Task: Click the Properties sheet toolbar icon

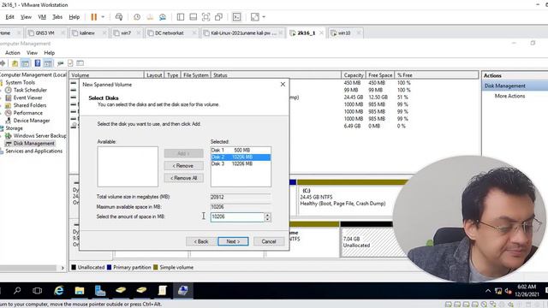Action: [x=70, y=63]
